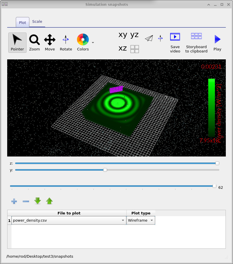Click the spin-around-axis icon
This screenshot has height=264, width=233.
(160, 38)
